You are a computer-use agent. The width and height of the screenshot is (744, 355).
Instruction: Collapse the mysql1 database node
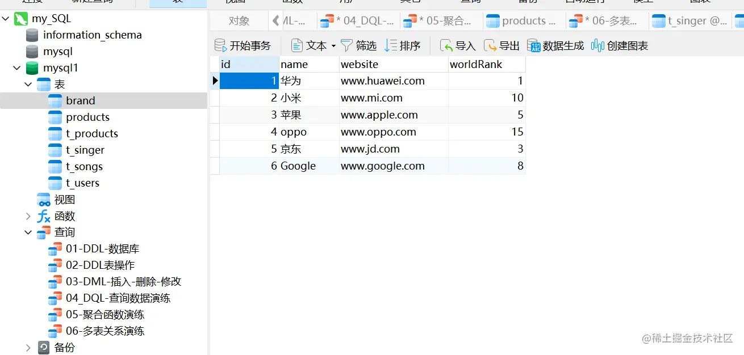click(17, 68)
